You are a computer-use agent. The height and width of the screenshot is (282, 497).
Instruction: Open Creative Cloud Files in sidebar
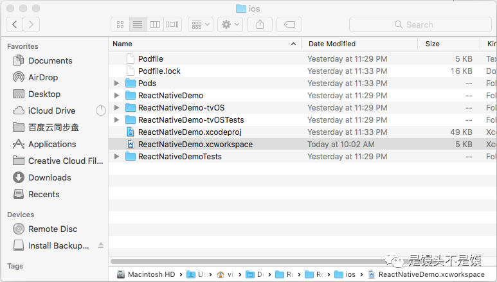[x=58, y=161]
